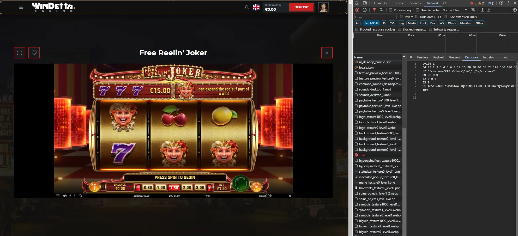Filter network requests by Img
The height and width of the screenshot is (236, 518).
(x=401, y=23)
